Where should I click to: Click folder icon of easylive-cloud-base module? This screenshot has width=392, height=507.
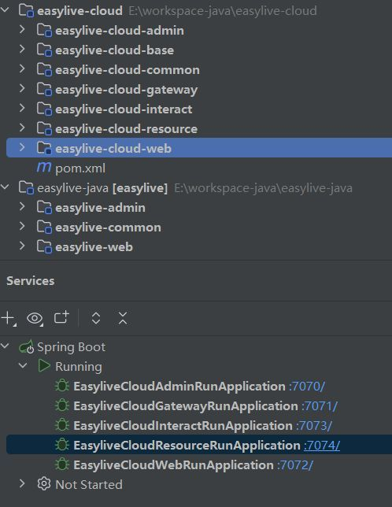(44, 50)
